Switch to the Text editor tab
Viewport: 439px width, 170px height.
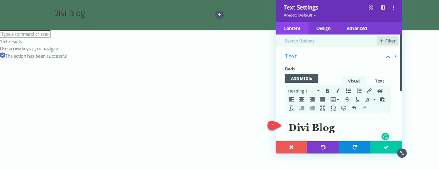380,81
